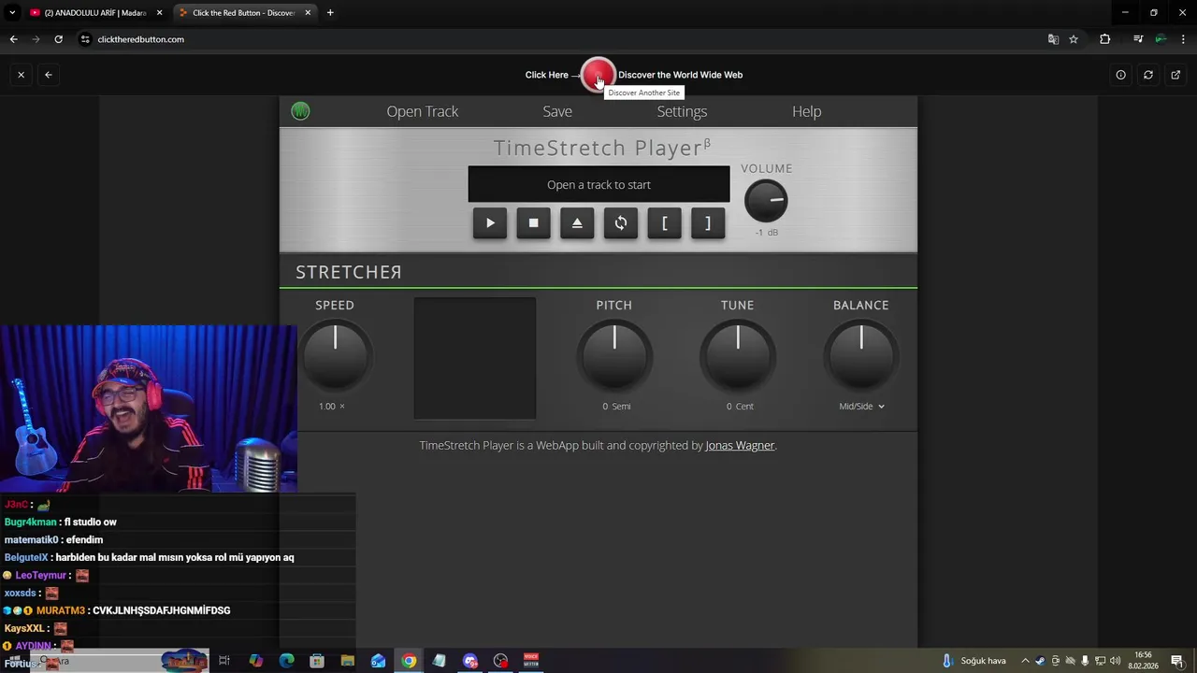
Task: Open Outlook from the taskbar
Action: pos(378,661)
